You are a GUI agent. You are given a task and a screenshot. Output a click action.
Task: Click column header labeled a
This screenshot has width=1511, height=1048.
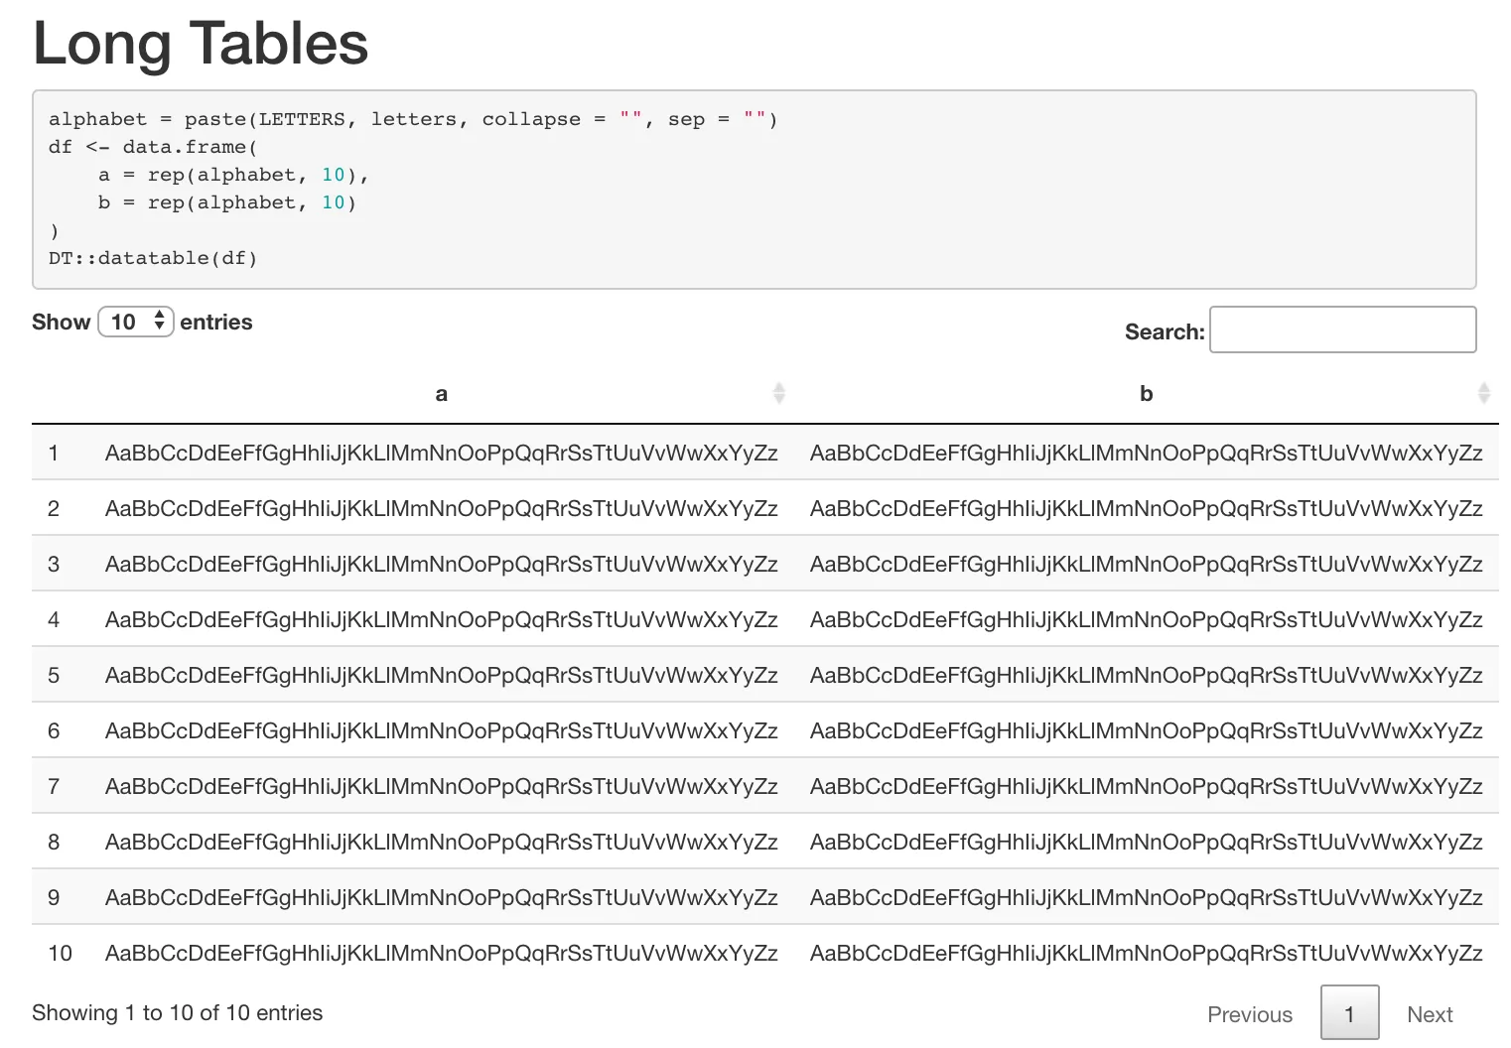441,394
